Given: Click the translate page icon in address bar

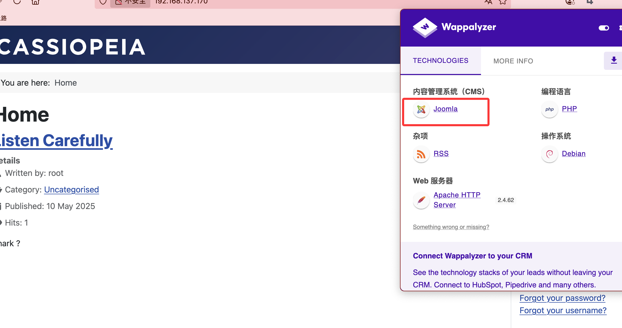Looking at the screenshot, I should click(x=488, y=2).
